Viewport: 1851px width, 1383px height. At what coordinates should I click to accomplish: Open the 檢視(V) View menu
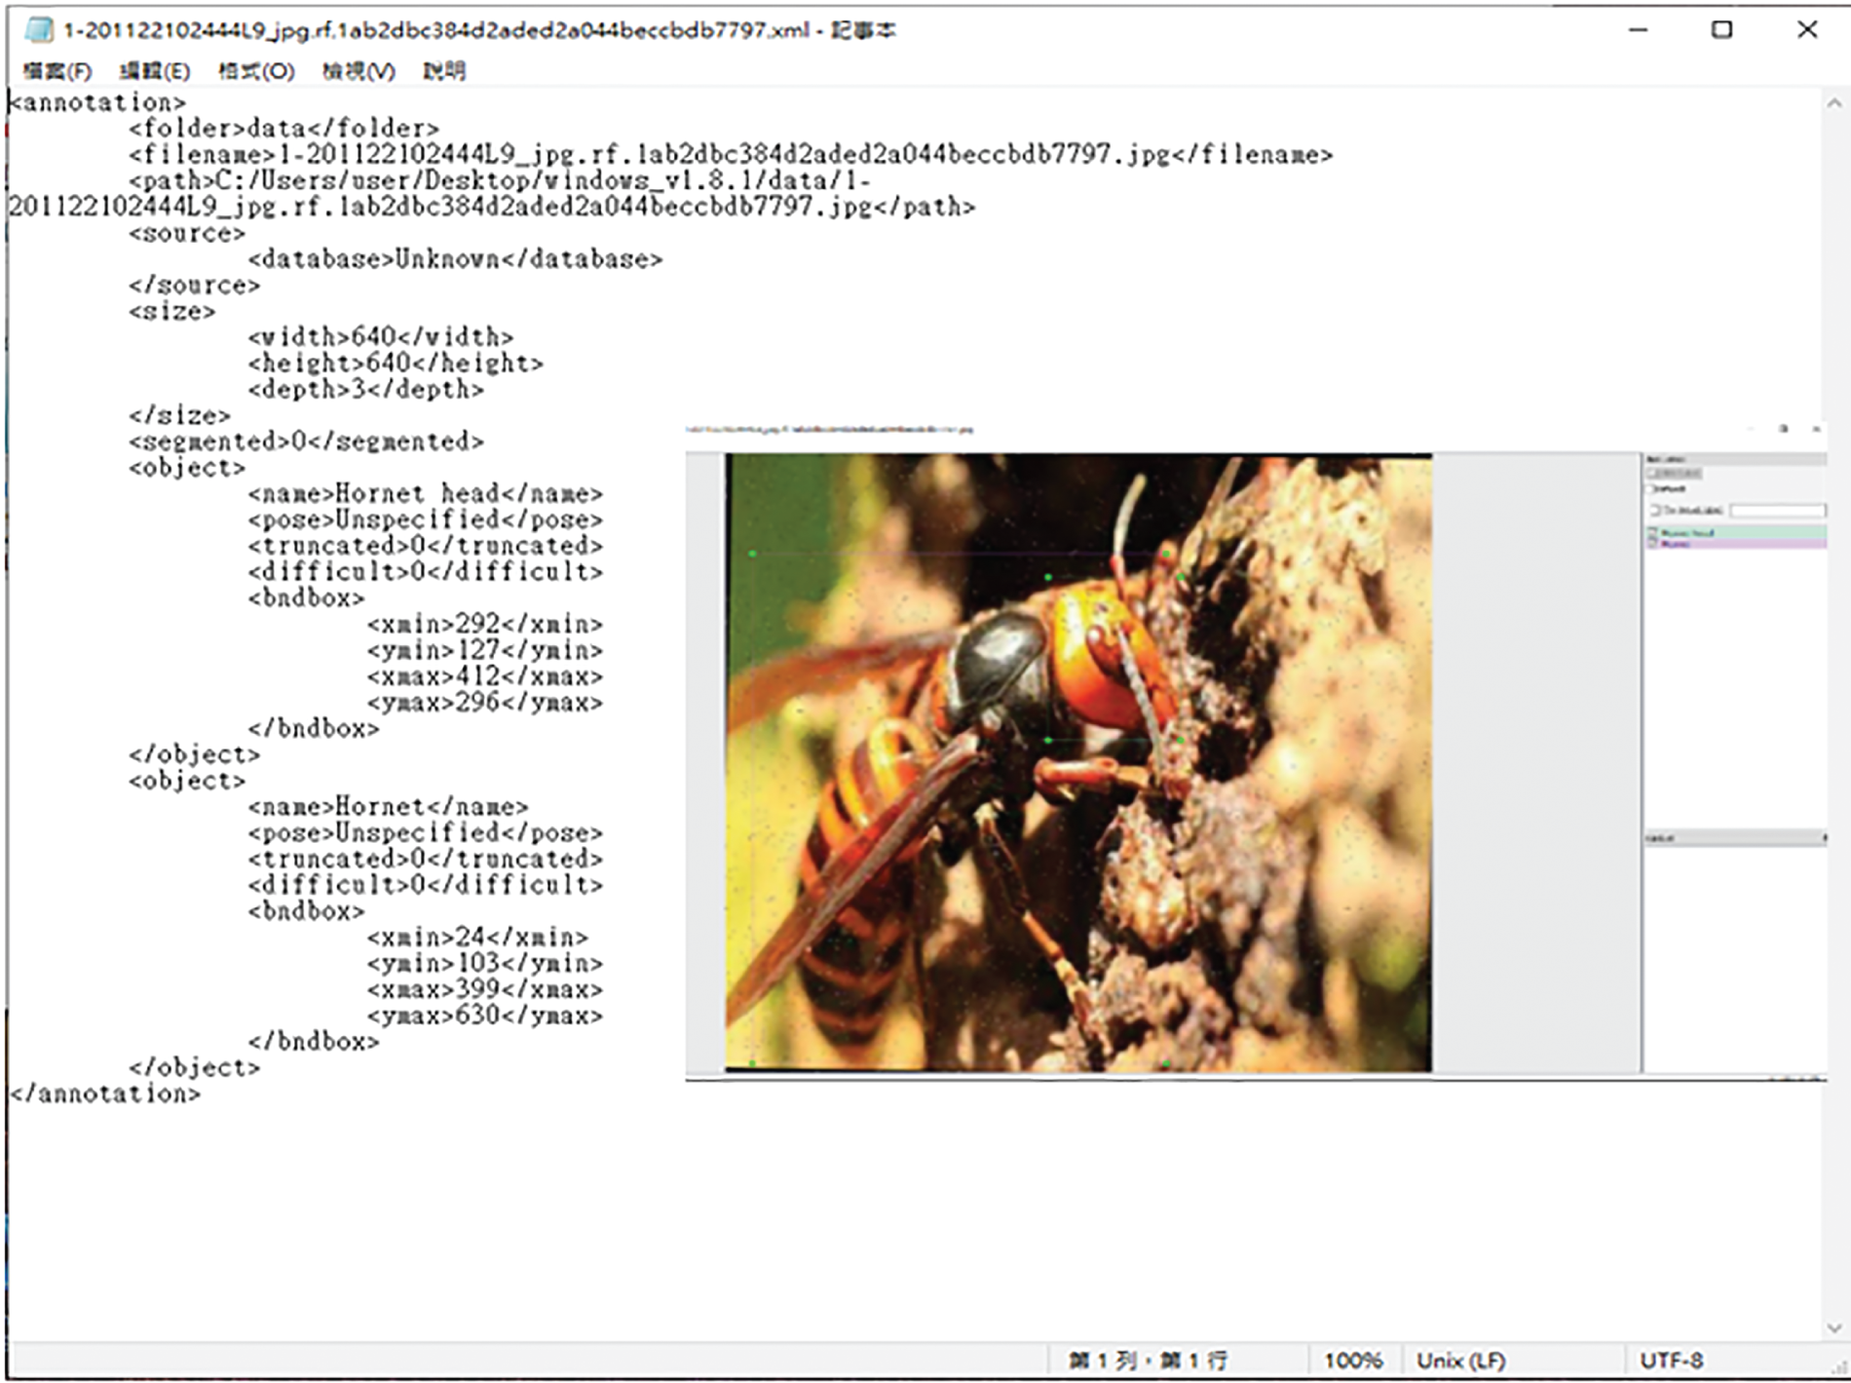point(358,71)
